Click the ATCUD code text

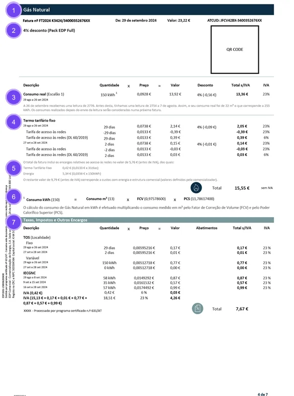tap(234, 21)
